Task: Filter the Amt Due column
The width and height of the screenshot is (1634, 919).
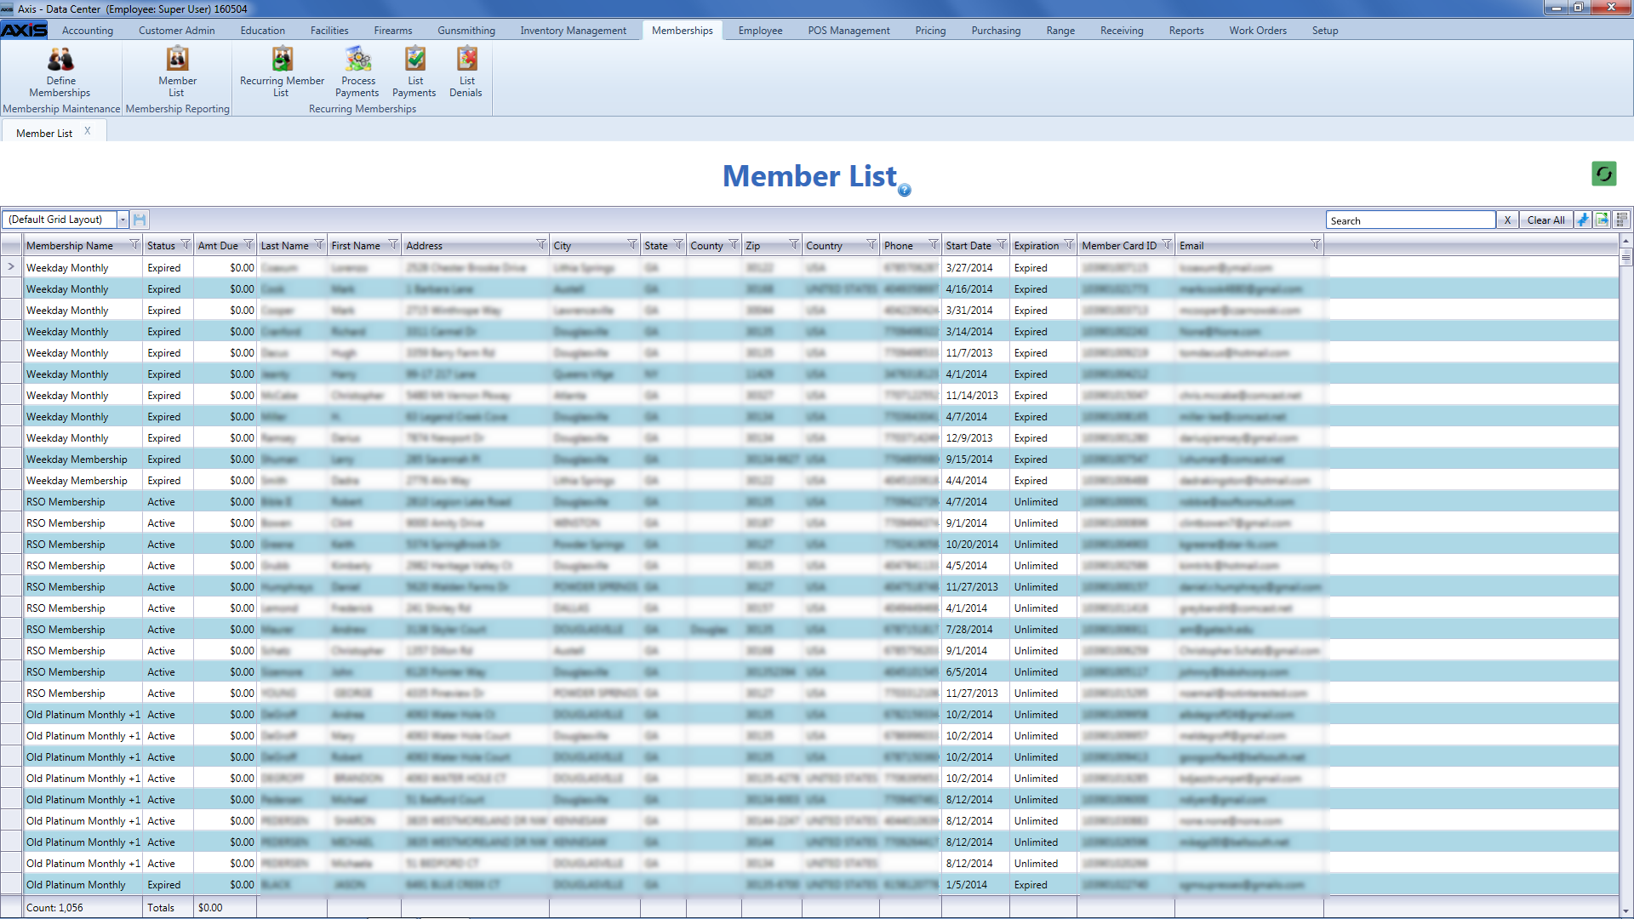Action: pos(249,245)
